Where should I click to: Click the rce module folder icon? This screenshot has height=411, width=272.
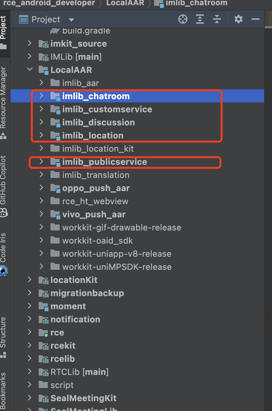[x=43, y=333]
